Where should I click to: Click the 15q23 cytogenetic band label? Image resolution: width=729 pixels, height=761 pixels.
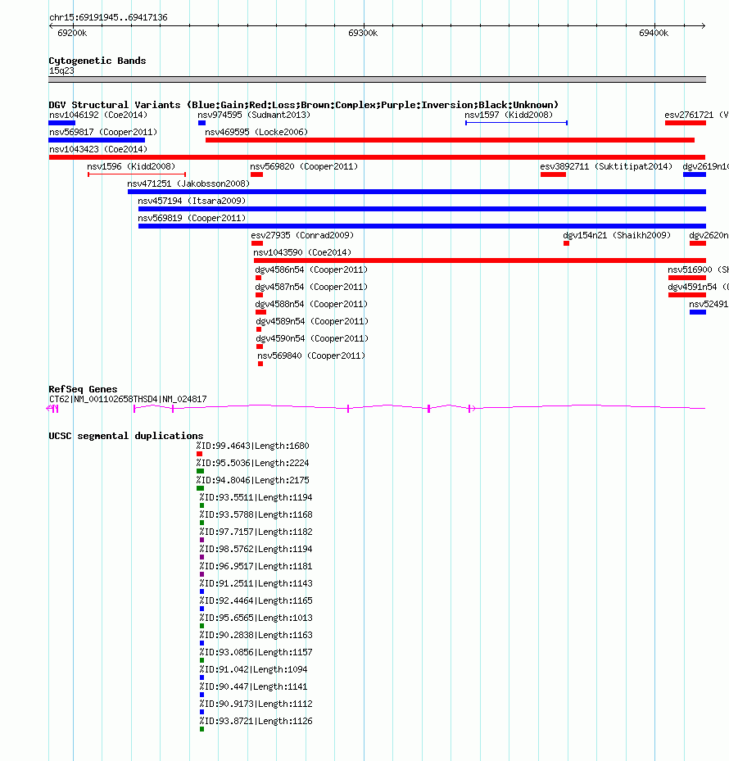pyautogui.click(x=61, y=71)
